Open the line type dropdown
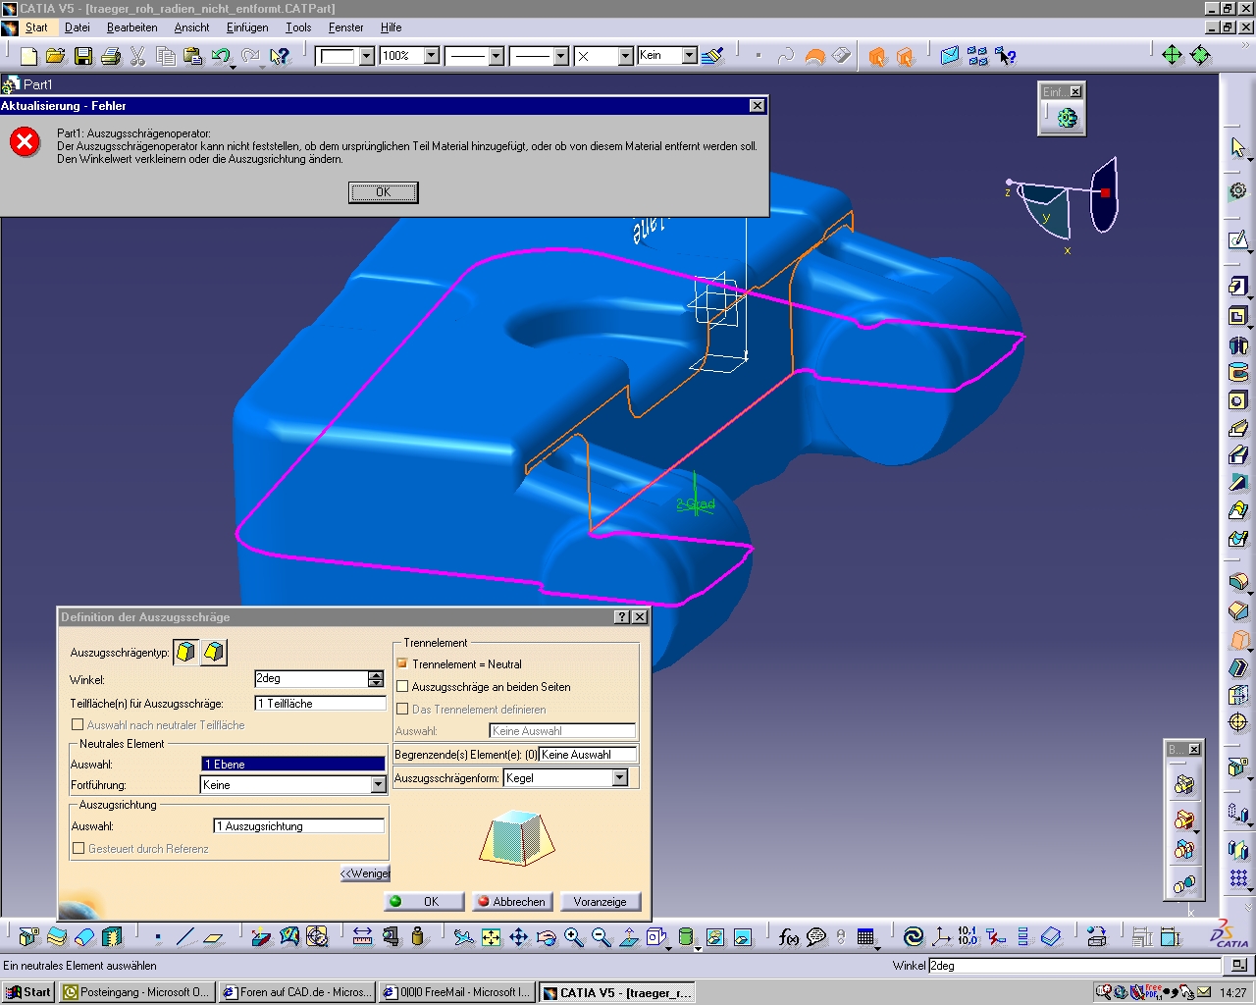 [x=561, y=56]
